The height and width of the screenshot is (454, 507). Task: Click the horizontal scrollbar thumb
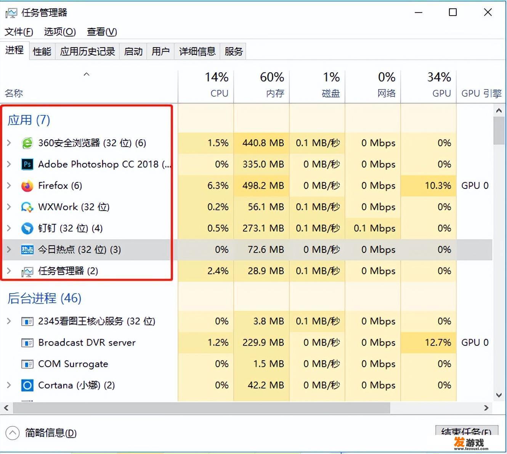[x=202, y=408]
